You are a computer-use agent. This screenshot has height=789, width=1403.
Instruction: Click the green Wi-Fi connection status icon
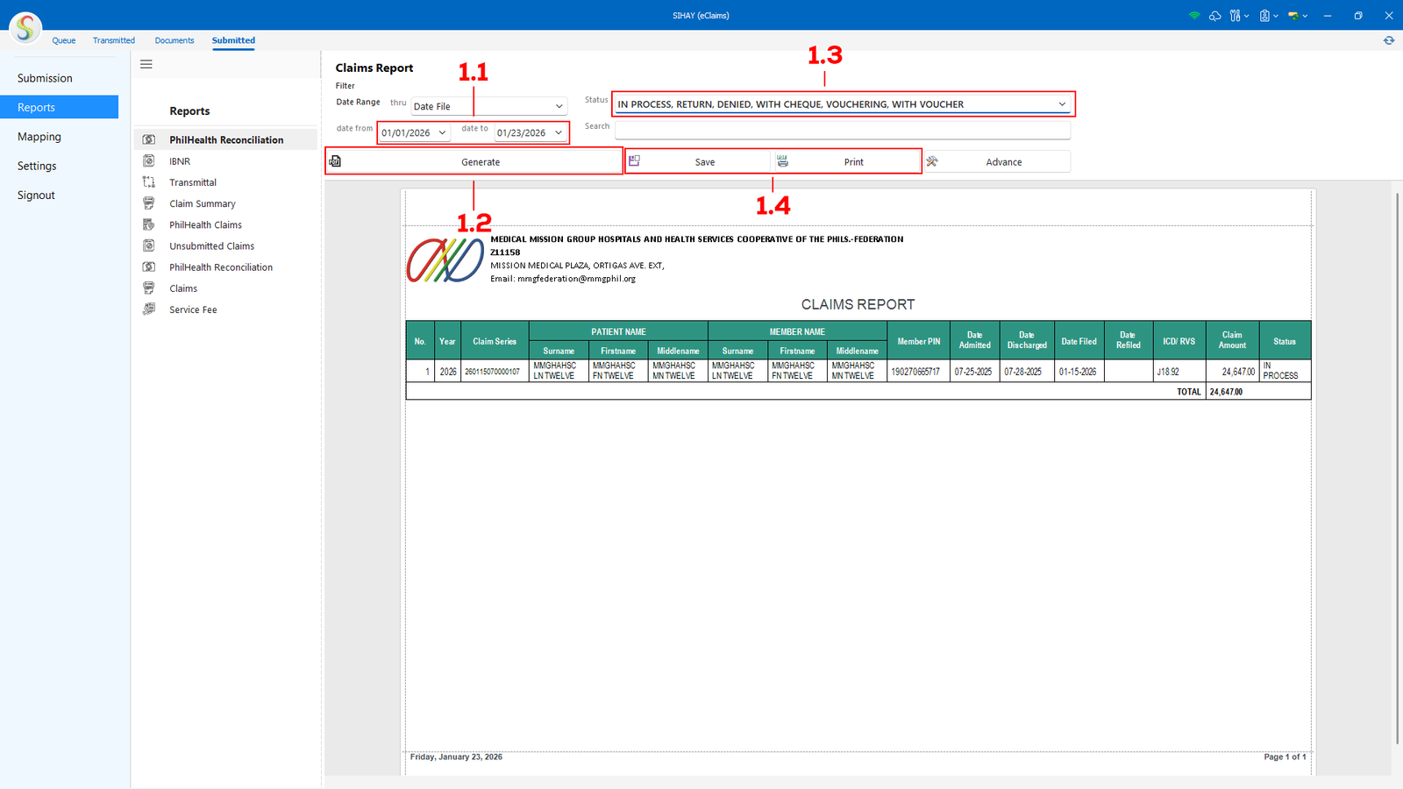[1193, 16]
